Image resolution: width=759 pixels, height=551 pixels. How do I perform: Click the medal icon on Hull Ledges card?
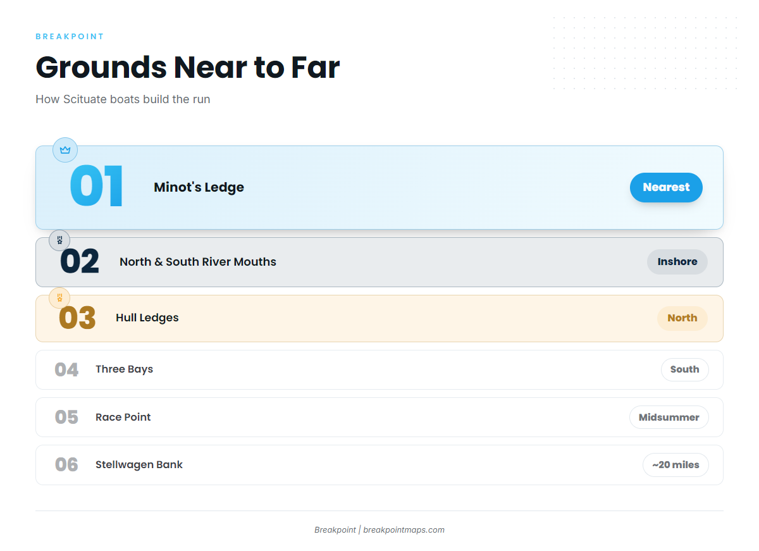click(x=59, y=297)
